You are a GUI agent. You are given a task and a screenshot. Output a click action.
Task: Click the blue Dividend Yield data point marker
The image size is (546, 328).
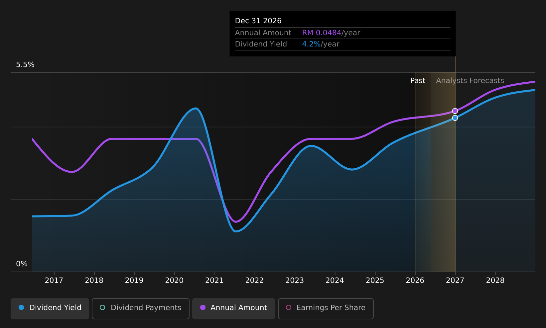pos(455,118)
